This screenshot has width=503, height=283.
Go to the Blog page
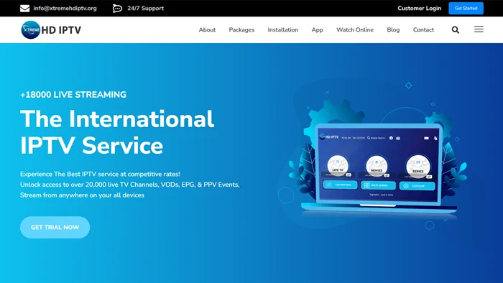tap(393, 29)
